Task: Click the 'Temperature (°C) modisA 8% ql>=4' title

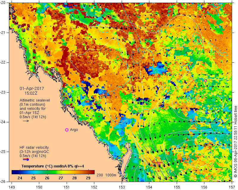Action: click(x=53, y=166)
